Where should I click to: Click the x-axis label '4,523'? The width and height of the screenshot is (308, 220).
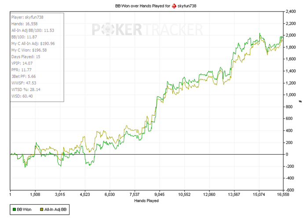pyautogui.click(x=85, y=195)
